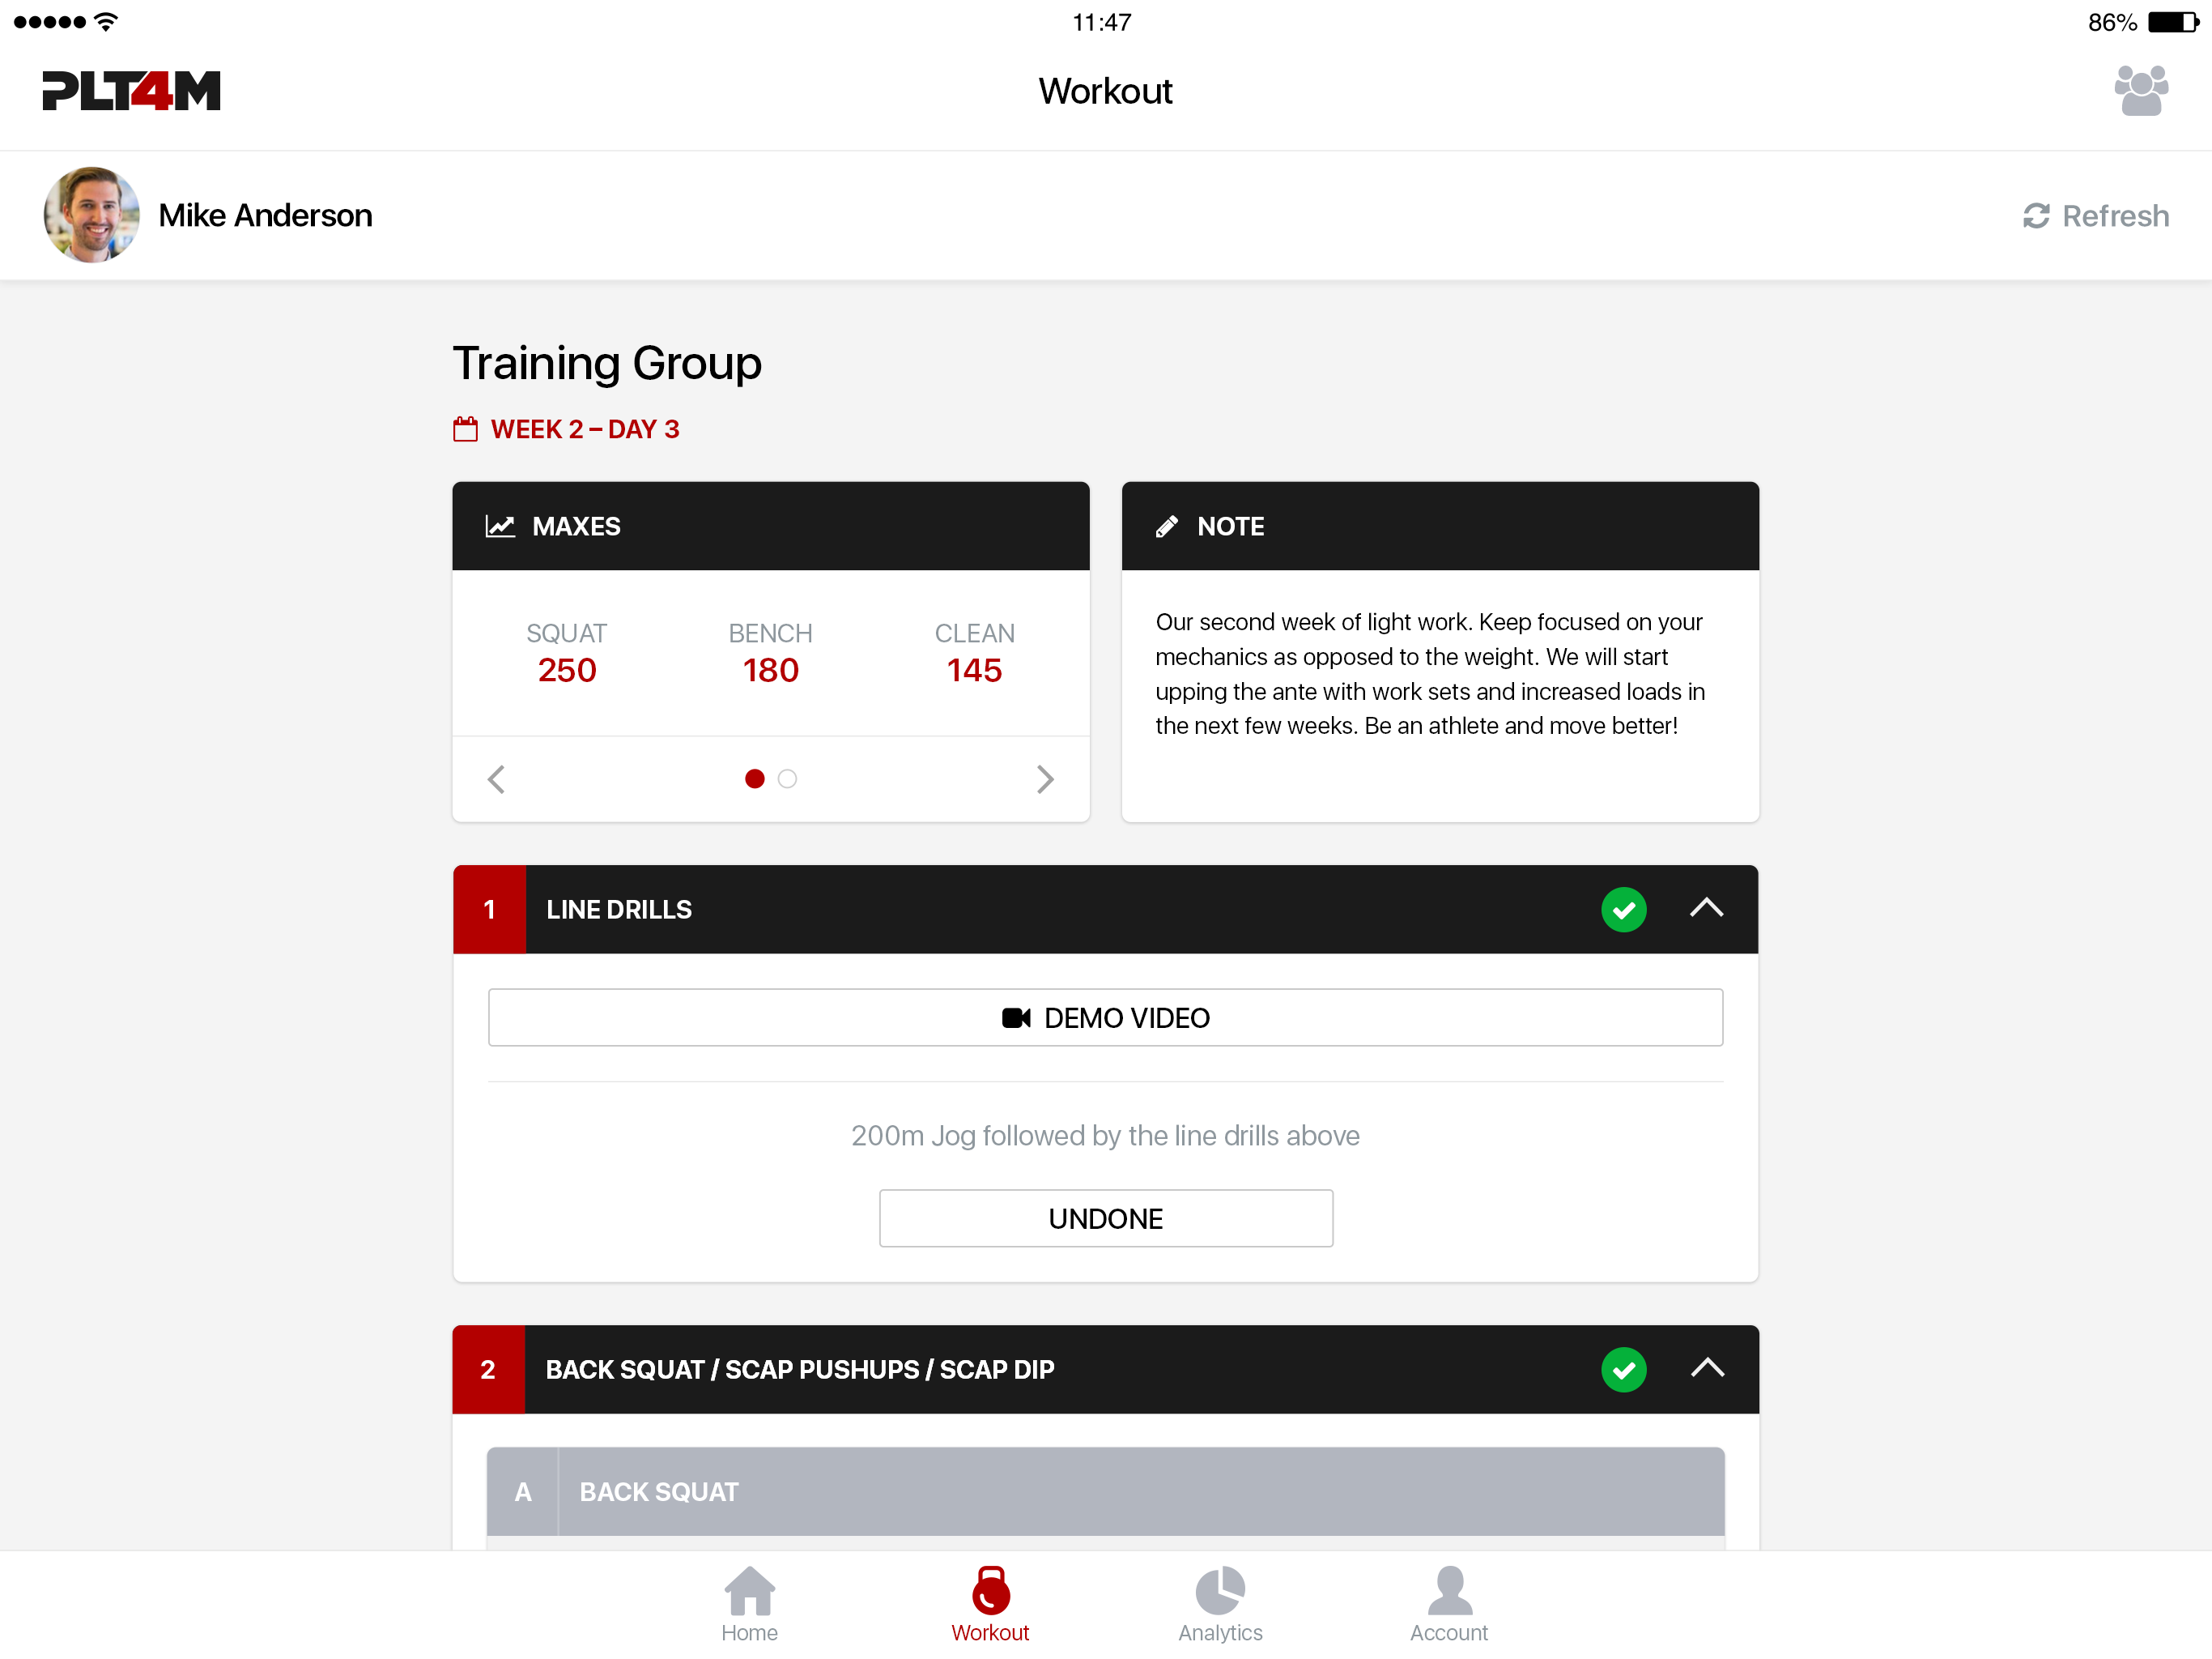Show next maxes with right arrow
2212x1659 pixels.
click(x=1045, y=779)
